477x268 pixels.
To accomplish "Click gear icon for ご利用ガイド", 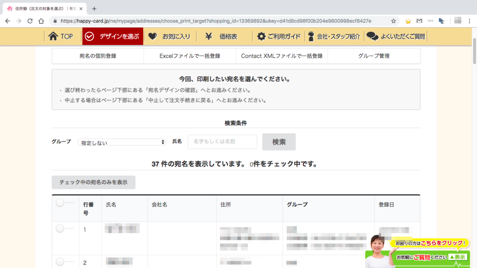I will point(261,36).
